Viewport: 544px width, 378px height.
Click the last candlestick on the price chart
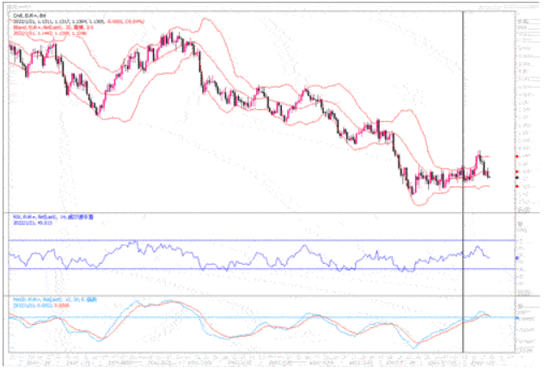(x=489, y=174)
